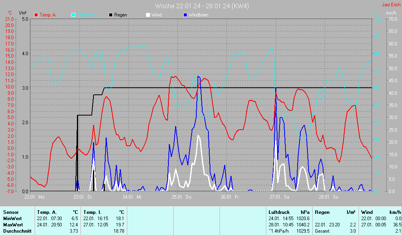This screenshot has height=235, width=402.
Task: Select the Regen legend label
Action: (x=121, y=15)
